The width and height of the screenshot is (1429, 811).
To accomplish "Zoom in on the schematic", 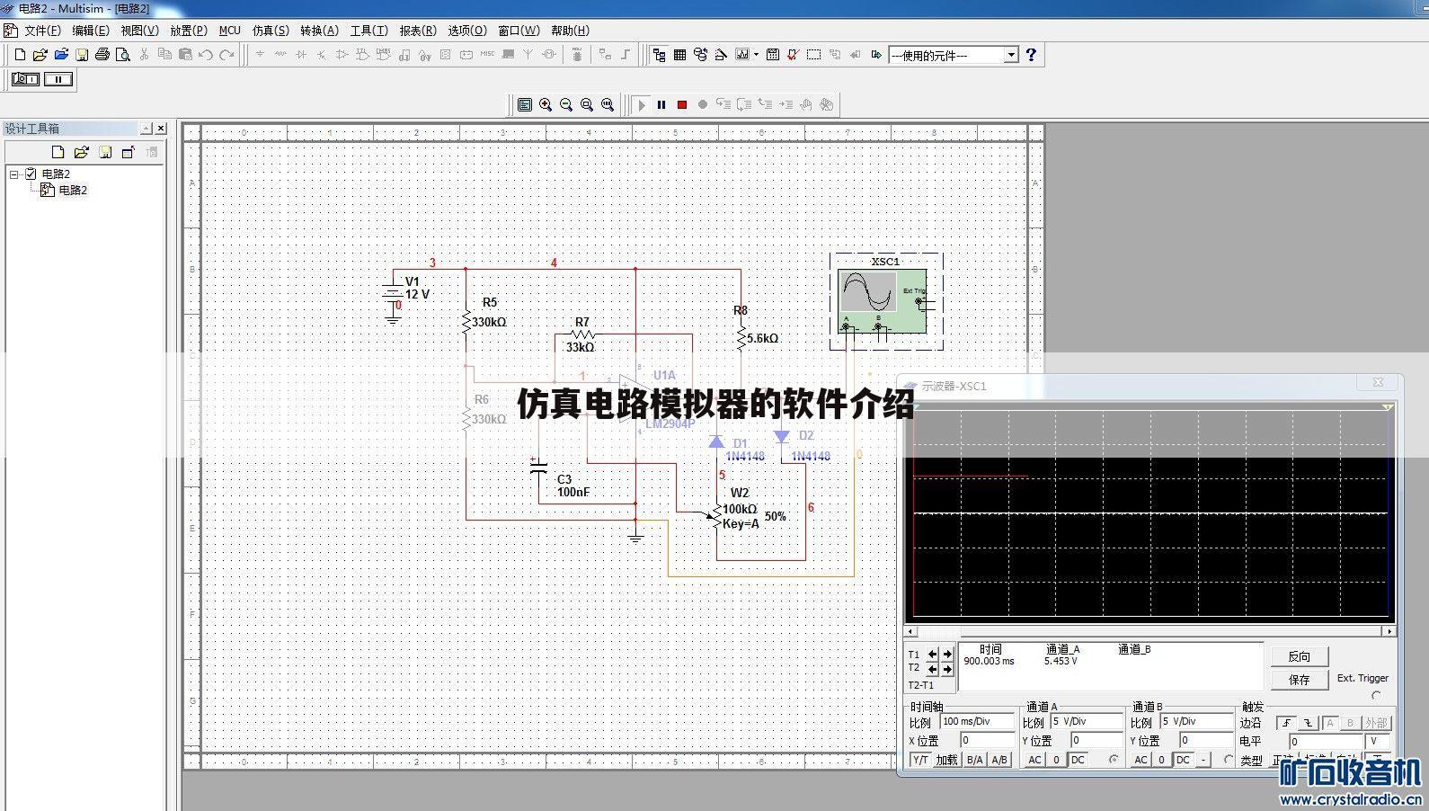I will tap(546, 105).
